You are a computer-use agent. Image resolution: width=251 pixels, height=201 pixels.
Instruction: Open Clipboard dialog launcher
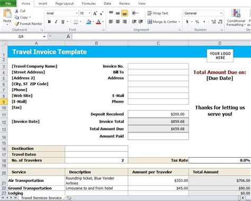[x=42, y=30]
